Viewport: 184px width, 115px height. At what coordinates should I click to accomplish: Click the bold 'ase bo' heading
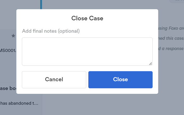(x=8, y=89)
